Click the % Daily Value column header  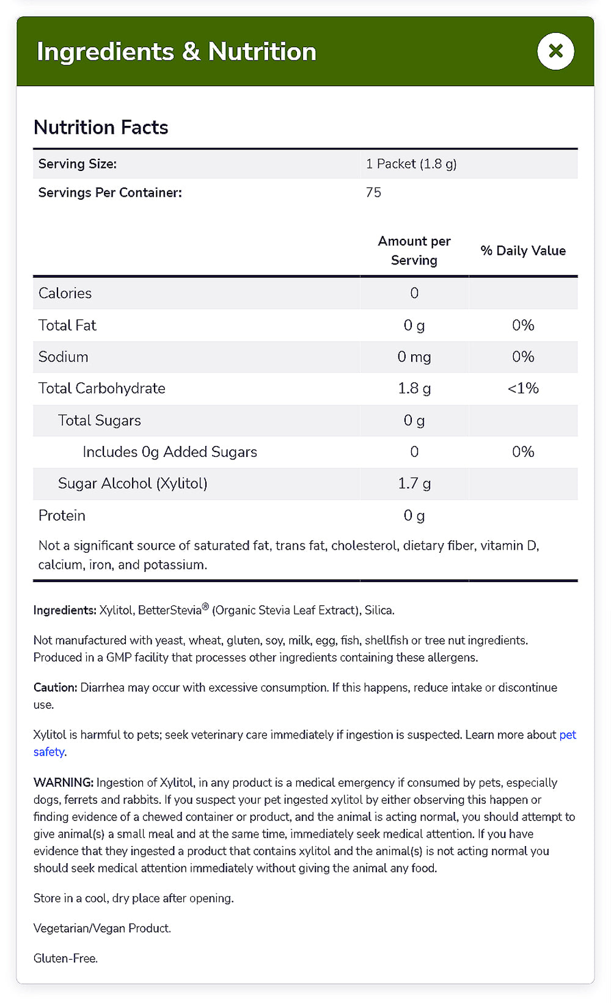click(x=523, y=250)
